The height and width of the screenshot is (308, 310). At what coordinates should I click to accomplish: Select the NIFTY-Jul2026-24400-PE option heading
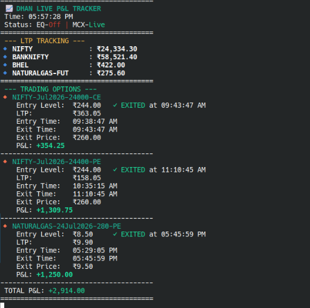57,162
